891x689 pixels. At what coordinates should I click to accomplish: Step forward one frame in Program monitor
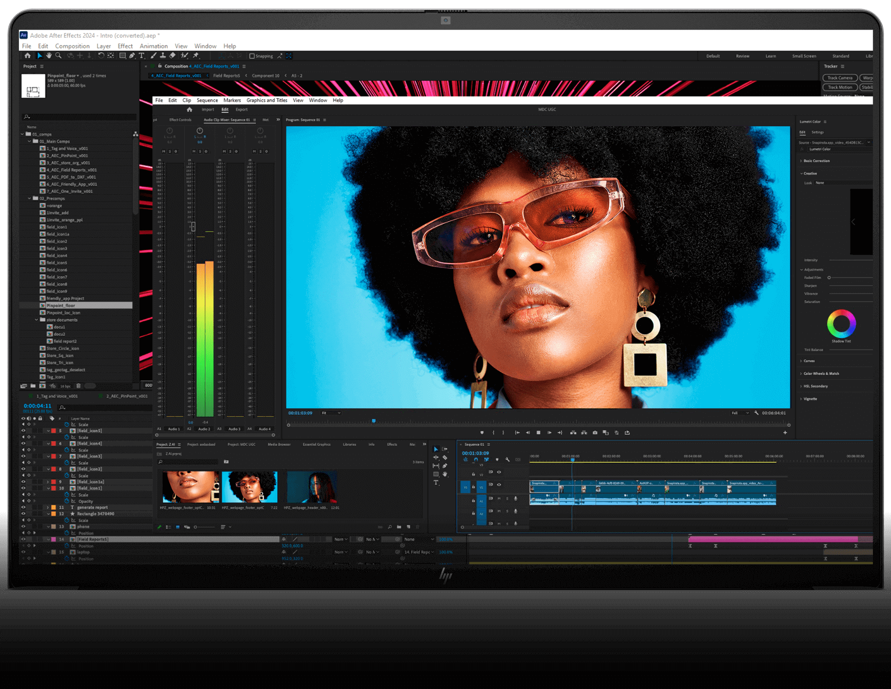(x=549, y=433)
